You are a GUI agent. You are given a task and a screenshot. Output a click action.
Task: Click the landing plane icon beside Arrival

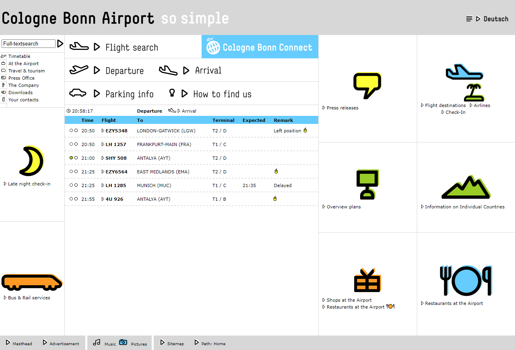pos(168,70)
